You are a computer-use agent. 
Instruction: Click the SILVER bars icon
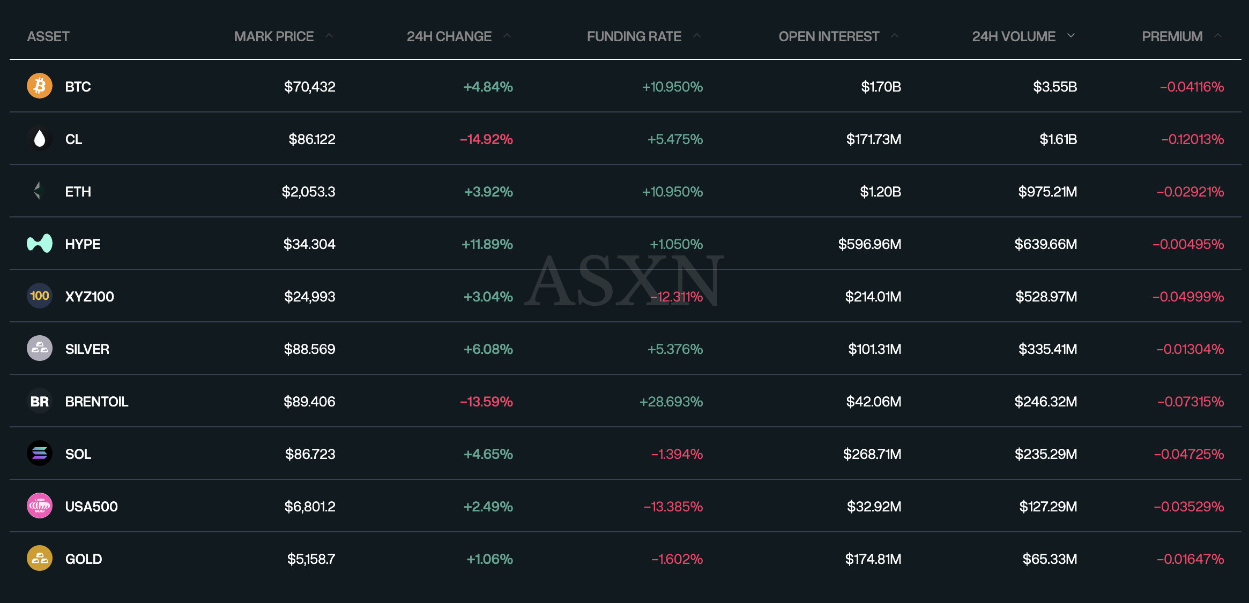[x=40, y=349]
